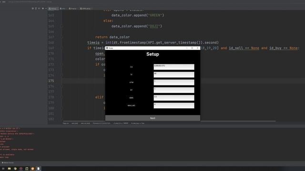Click the MAX_MG label in Setup dialog
This screenshot has height=171, width=305.
pos(132,105)
